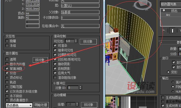Click the 对象 ID value field
181x108 pixels.
pos(73,88)
